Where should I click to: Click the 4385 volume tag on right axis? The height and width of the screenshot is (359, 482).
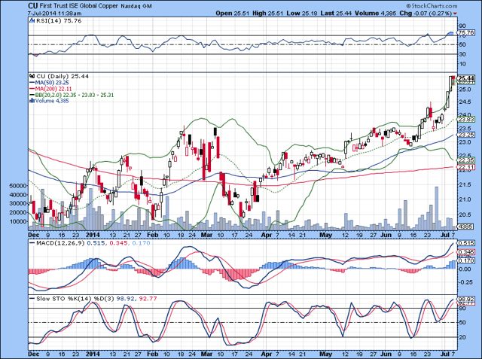465,227
